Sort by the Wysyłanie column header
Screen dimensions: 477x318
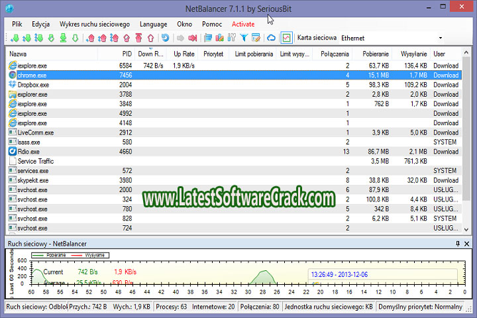point(411,54)
